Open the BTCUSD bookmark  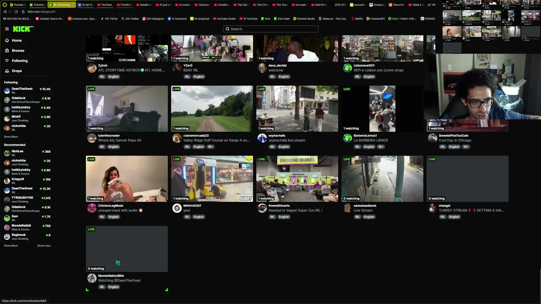point(17,19)
